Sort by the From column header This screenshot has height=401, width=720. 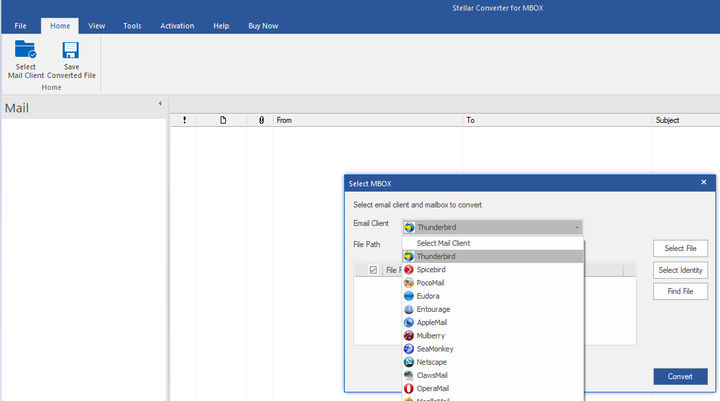click(368, 120)
